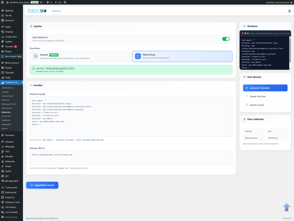Open Google Drive in the sidebar
The height and width of the screenshot is (221, 294).
(x=11, y=37)
